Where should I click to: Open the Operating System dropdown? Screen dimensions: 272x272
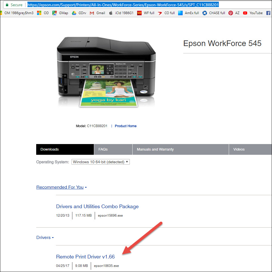(101, 162)
